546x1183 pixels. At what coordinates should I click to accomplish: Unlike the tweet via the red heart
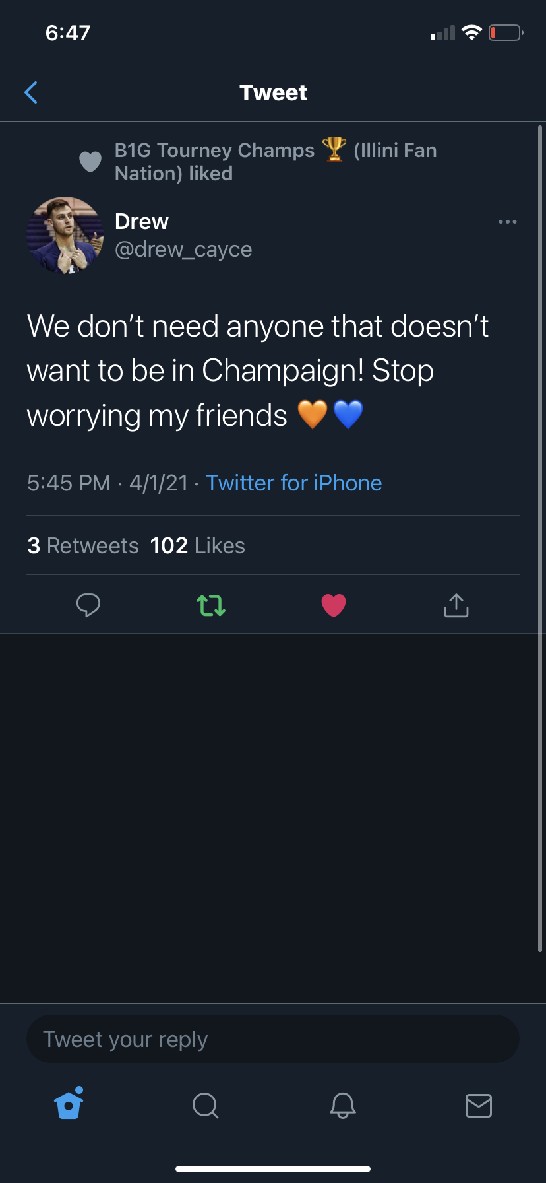[x=334, y=605]
